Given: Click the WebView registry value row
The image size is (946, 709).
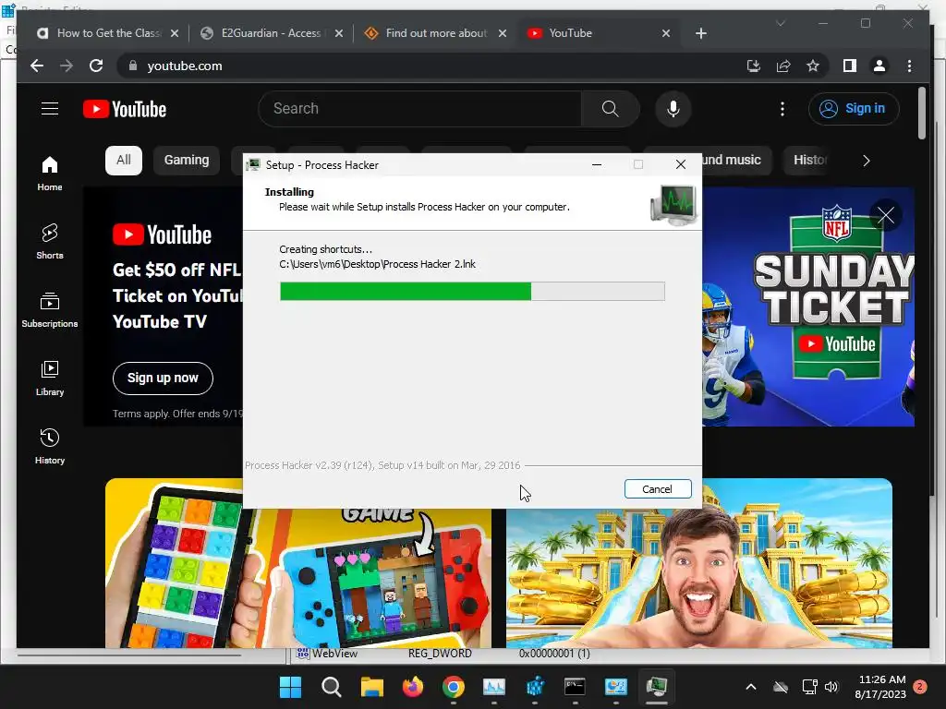Looking at the screenshot, I should pyautogui.click(x=443, y=654).
